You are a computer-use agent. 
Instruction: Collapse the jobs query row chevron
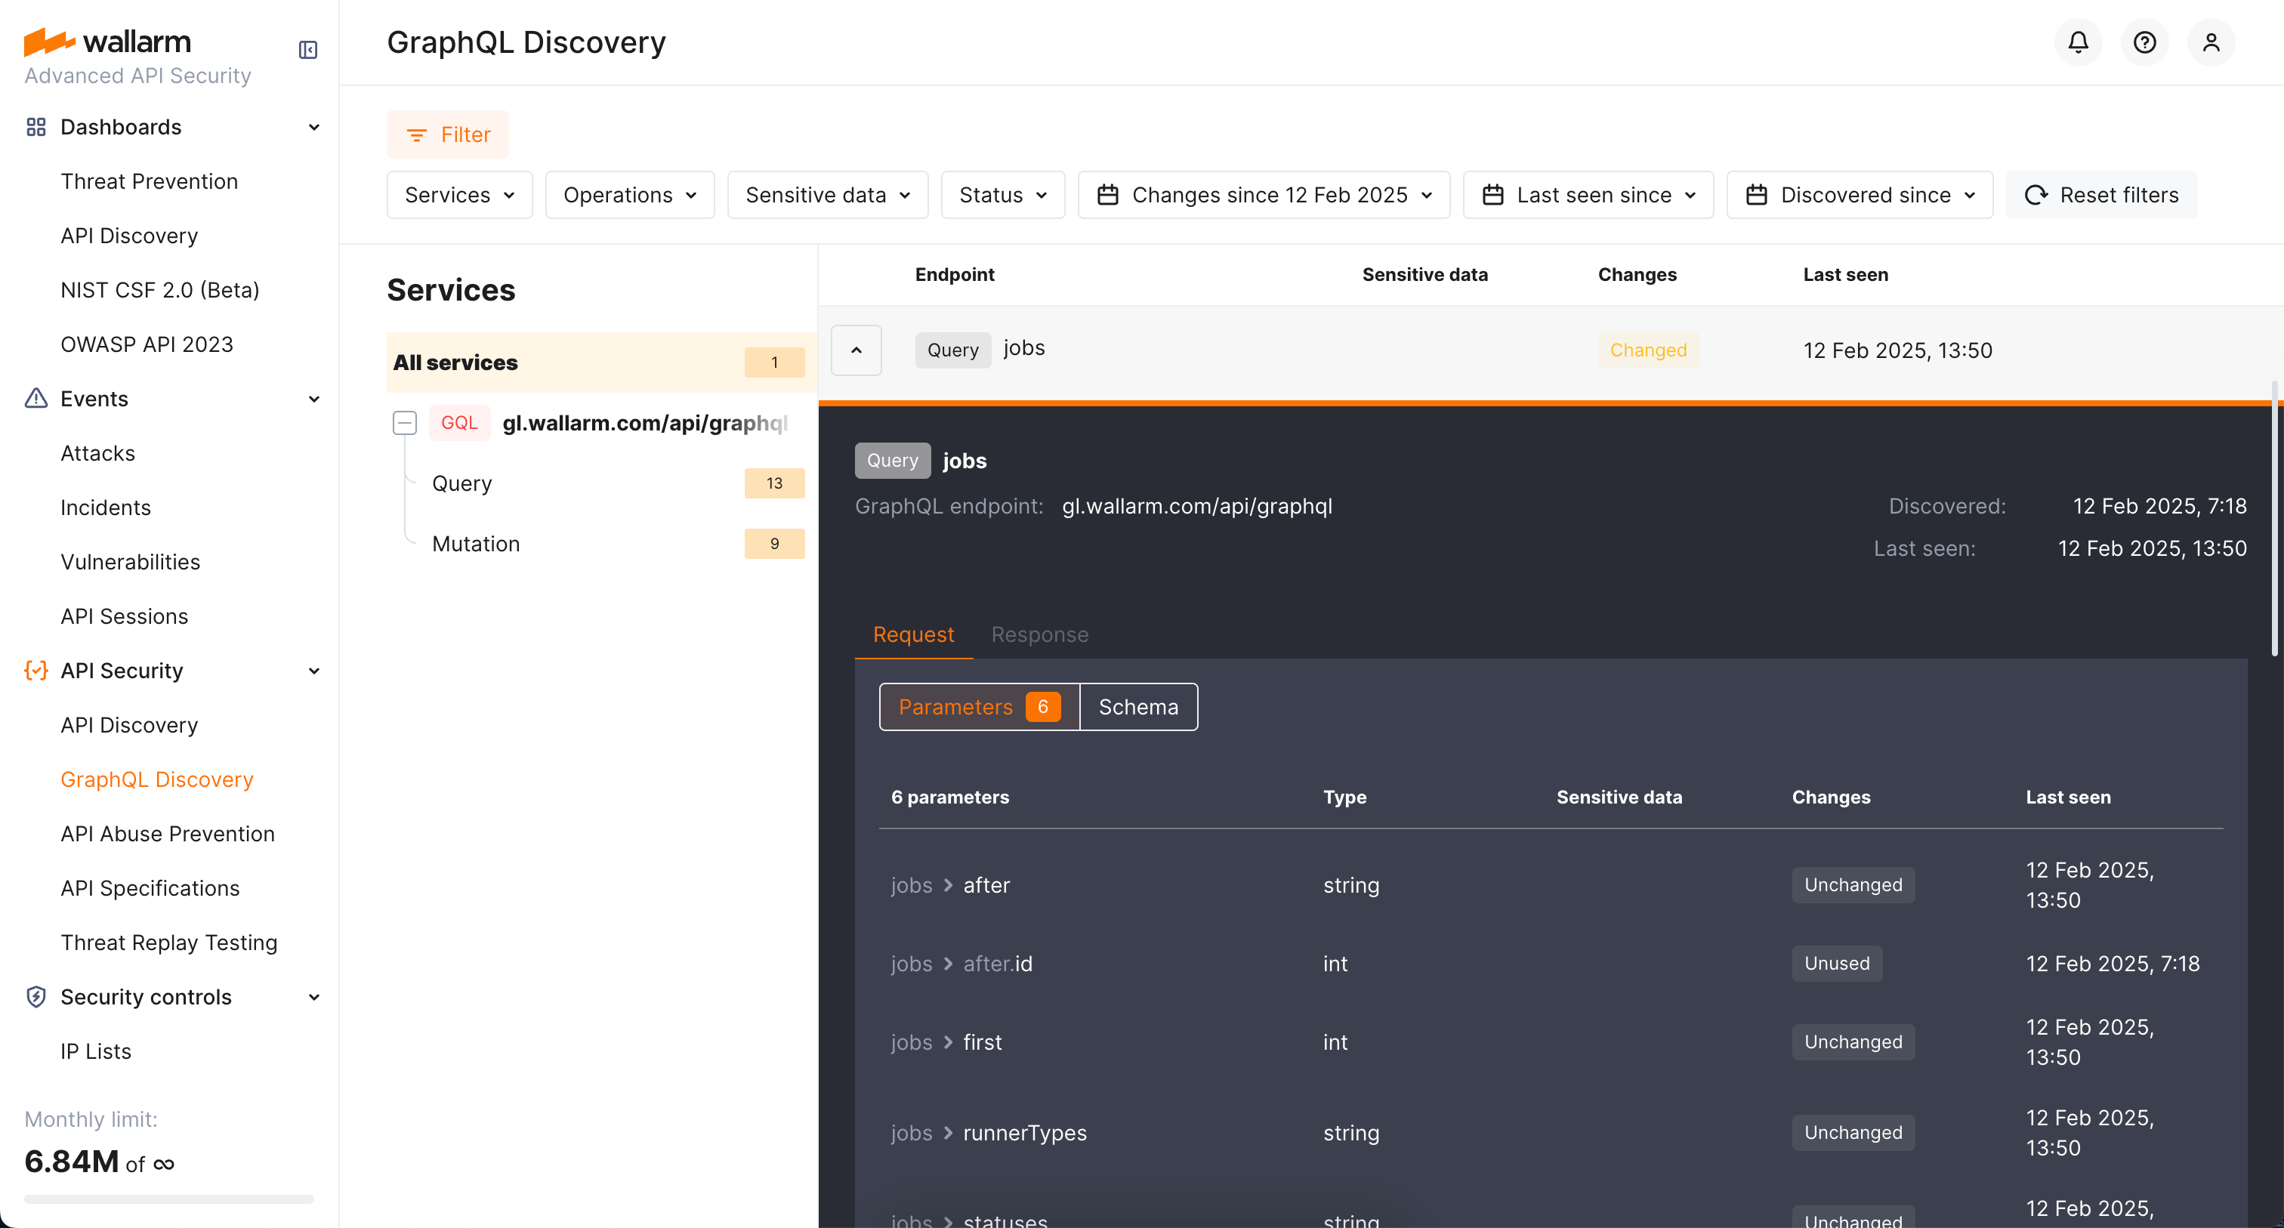point(856,350)
